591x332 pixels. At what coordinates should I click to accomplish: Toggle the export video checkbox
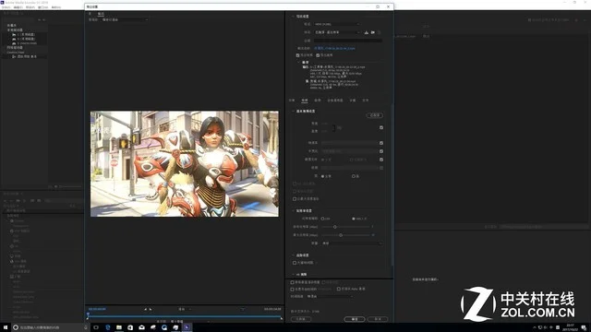click(x=297, y=55)
